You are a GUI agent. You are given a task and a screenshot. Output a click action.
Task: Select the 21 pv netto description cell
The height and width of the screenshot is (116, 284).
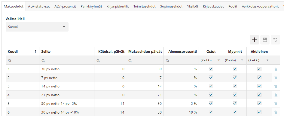point(67,95)
